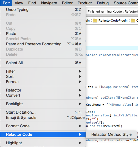138x147 pixels.
Task: Open the Convert submenu
Action: tap(43, 95)
